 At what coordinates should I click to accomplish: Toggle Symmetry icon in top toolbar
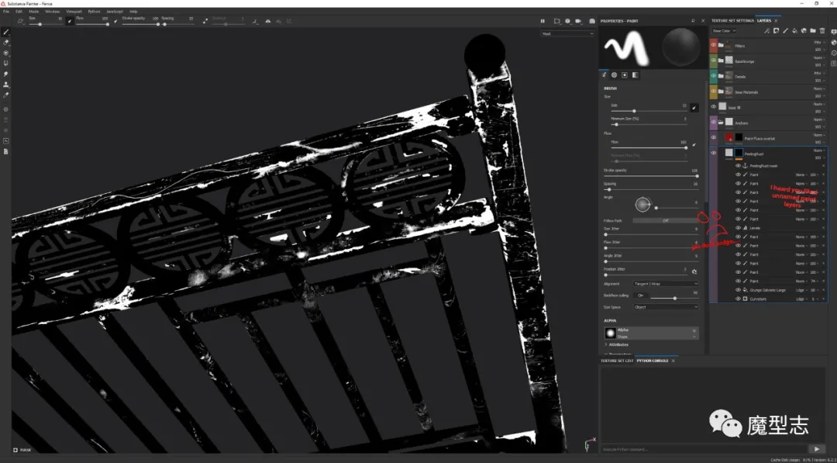[x=268, y=22]
